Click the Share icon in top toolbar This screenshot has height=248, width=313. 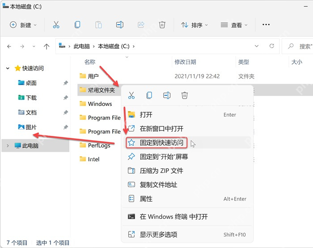tap(141, 25)
